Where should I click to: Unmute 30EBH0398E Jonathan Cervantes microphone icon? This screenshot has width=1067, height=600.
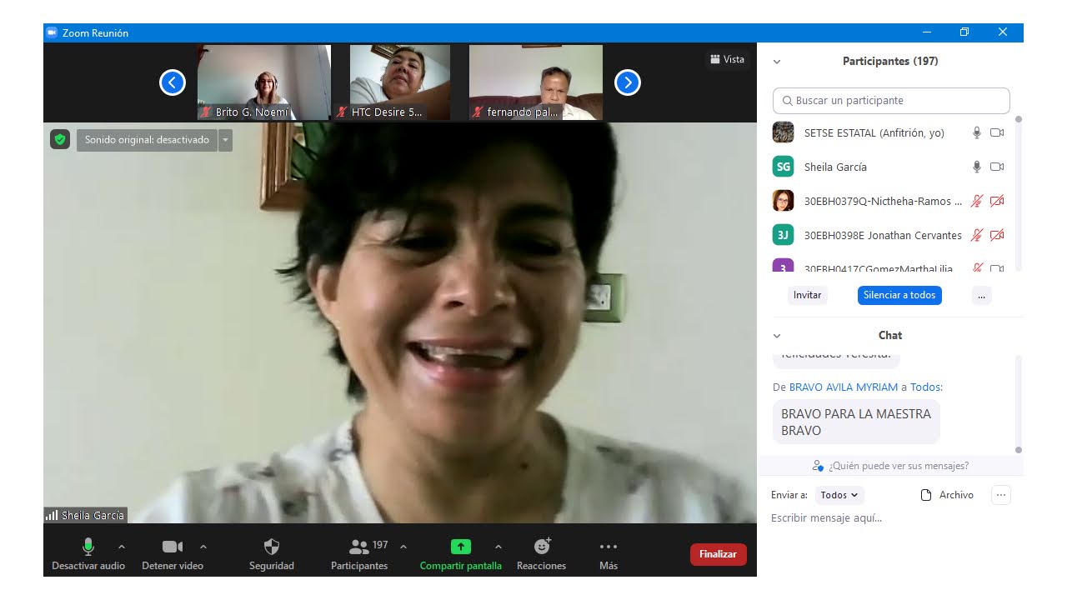pyautogui.click(x=977, y=235)
